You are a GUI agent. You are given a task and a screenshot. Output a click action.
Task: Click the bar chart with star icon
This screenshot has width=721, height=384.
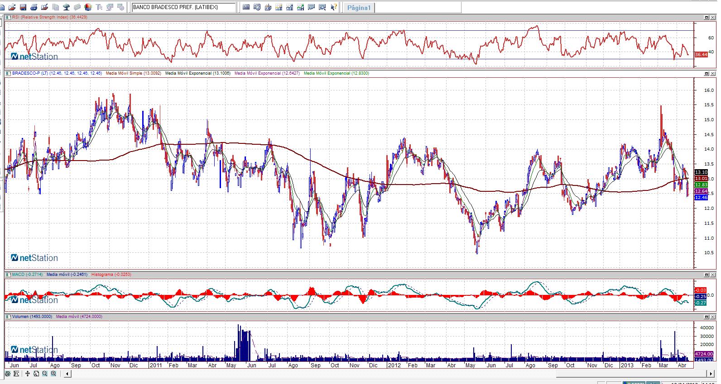coord(268,7)
